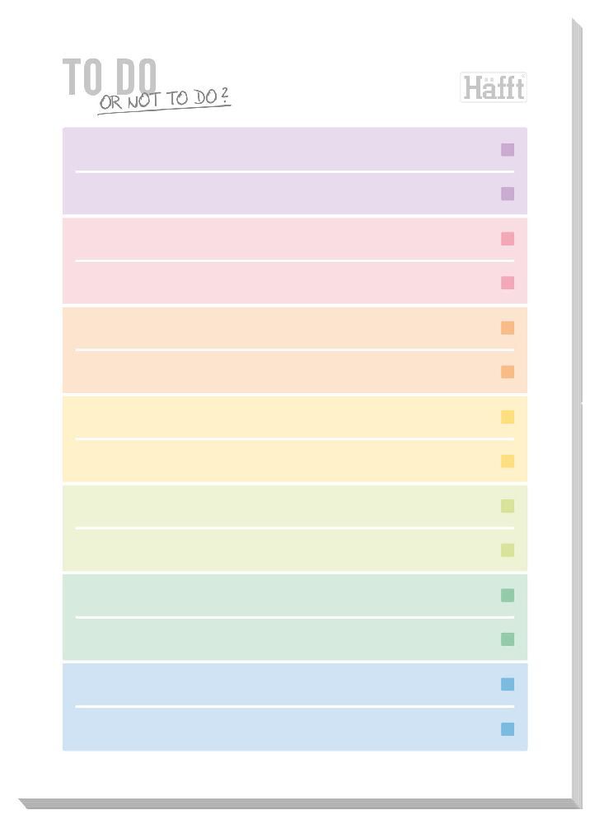The height and width of the screenshot is (824, 599).
Task: Click the Häfft brand logo
Action: 494,87
